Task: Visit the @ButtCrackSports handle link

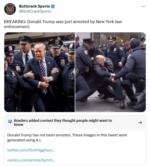Action: [35, 11]
